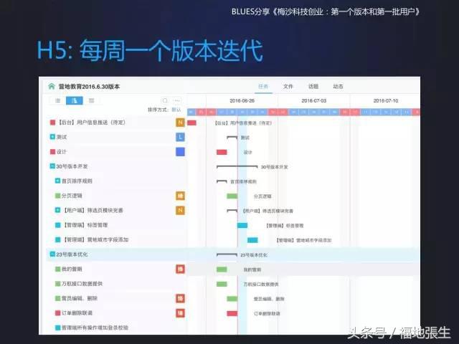Screen dimensions: 459x344
Task: Expand the 测试 task group
Action: 52,137
